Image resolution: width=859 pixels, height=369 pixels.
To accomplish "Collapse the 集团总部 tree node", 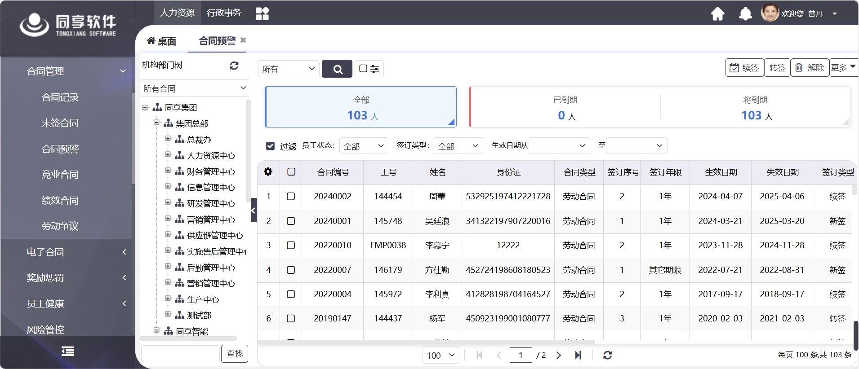I will 156,123.
